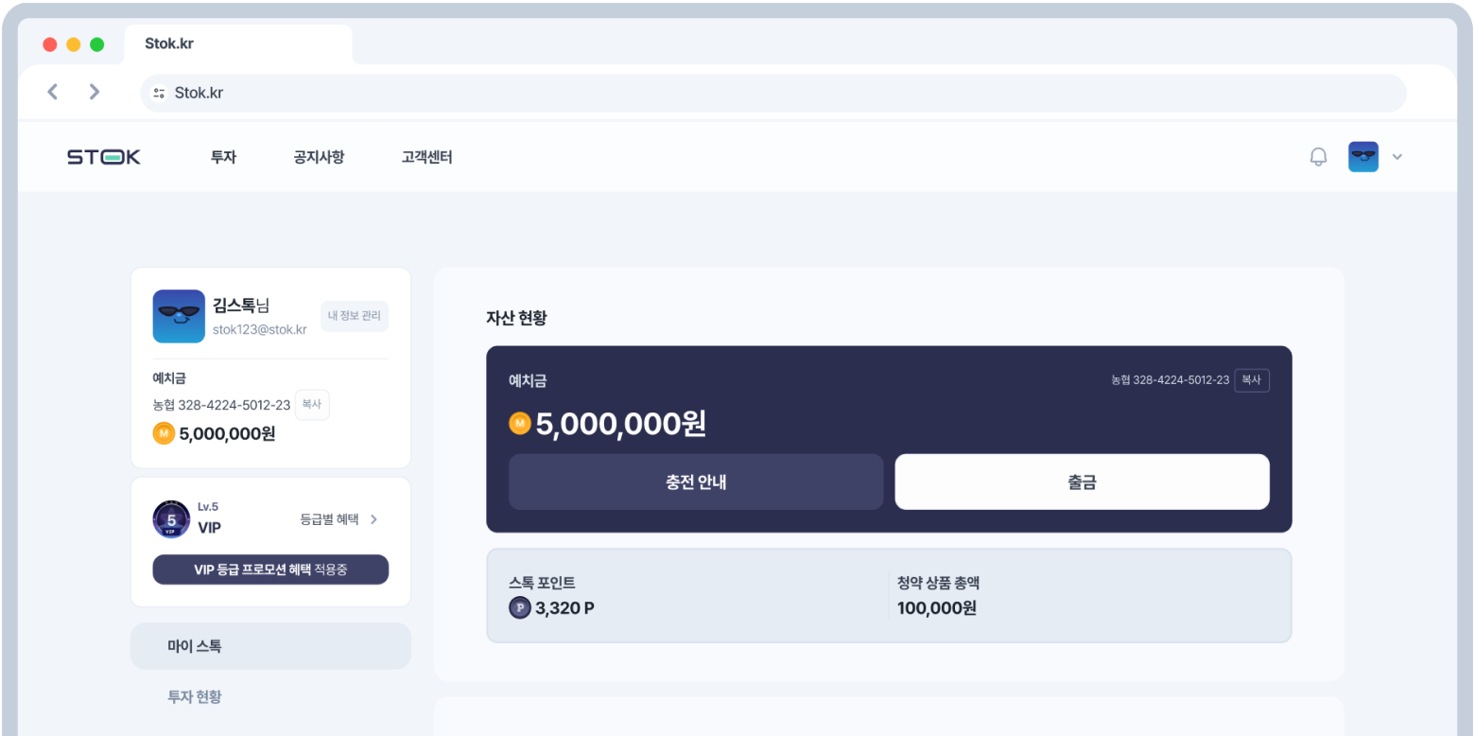
Task: Click the gold coin beside sidebar 5,000,000원
Action: click(164, 434)
